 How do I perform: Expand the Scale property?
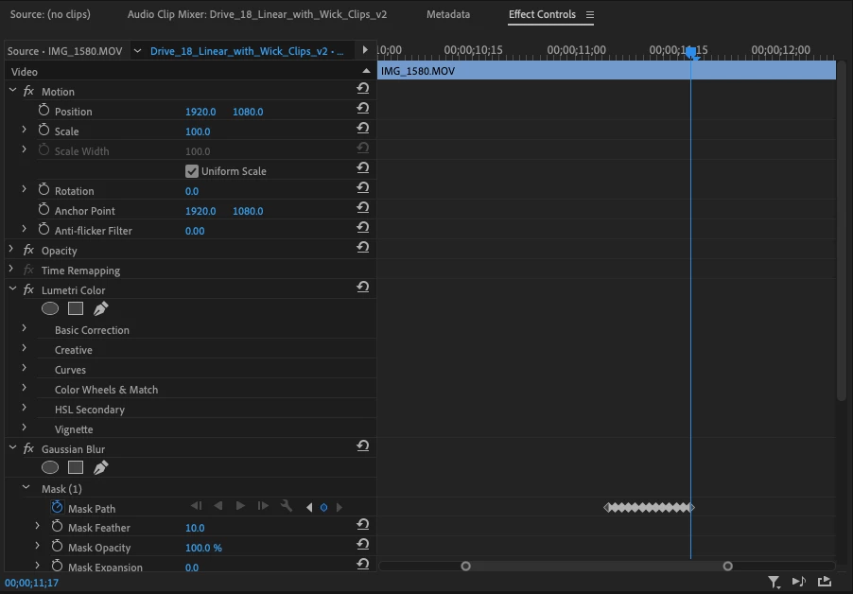[24, 130]
